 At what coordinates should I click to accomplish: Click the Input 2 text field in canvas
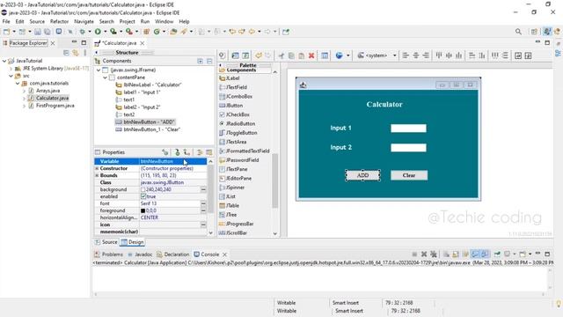(408, 148)
